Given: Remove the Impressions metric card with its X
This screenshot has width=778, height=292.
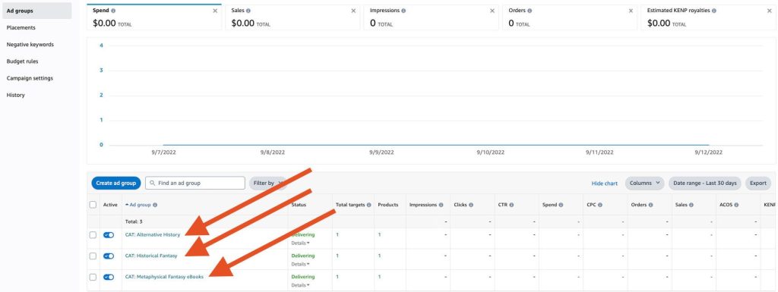Looking at the screenshot, I should [492, 11].
